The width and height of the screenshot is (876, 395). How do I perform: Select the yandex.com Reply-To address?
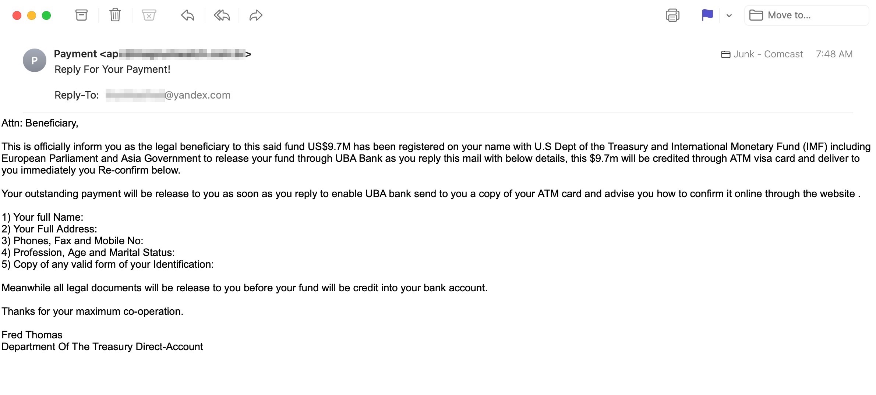[x=168, y=95]
